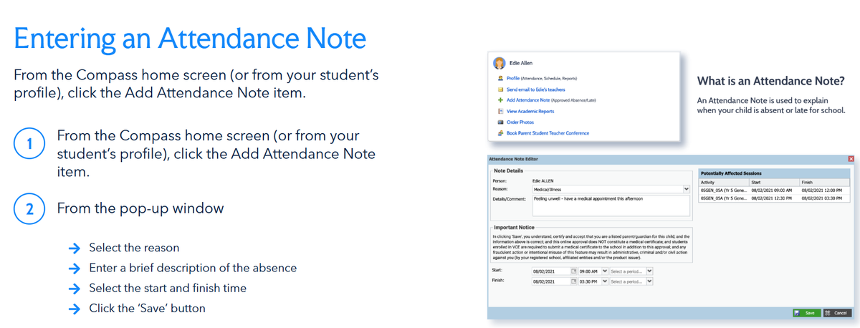Click the View Academic Reports document icon
The height and width of the screenshot is (328, 860).
point(500,111)
